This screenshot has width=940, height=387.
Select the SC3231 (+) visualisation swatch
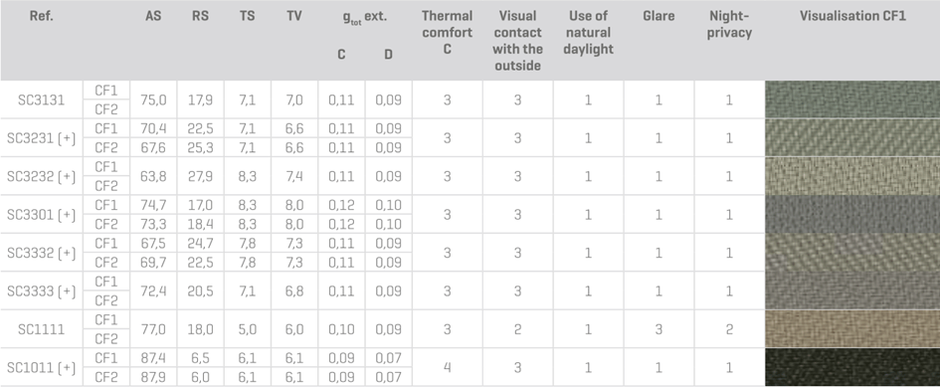852,138
